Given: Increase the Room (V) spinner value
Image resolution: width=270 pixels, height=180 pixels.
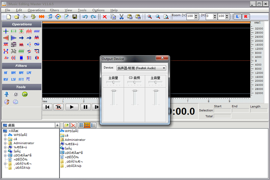Looking at the screenshot, I should point(196,15).
